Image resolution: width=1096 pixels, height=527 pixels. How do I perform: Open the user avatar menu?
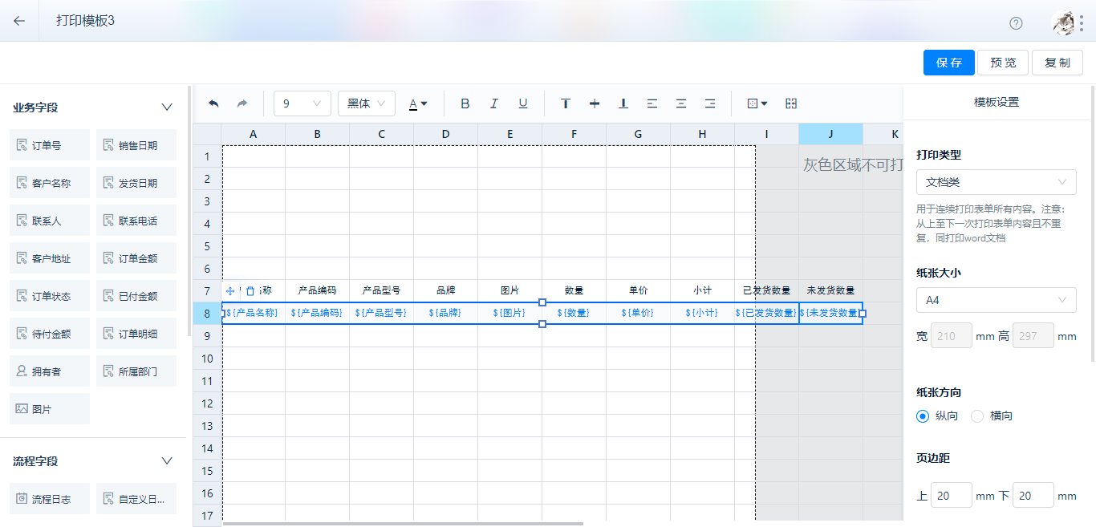click(x=1063, y=22)
